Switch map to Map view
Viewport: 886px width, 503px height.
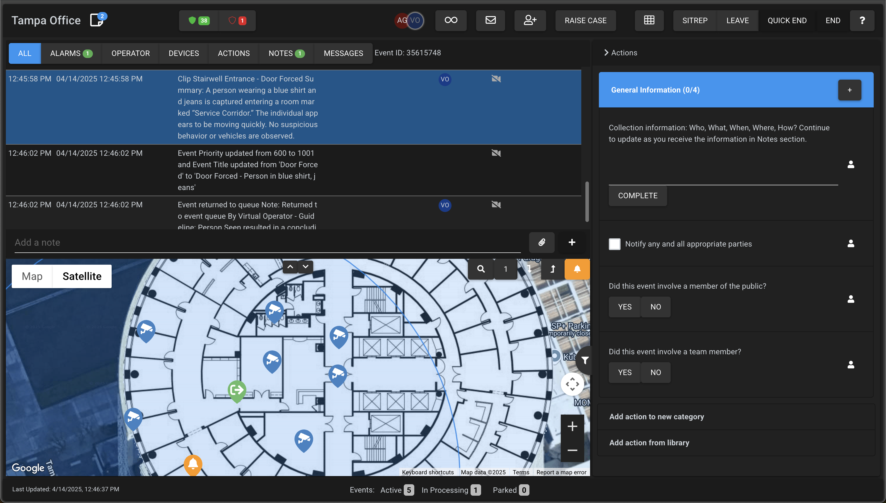[32, 276]
